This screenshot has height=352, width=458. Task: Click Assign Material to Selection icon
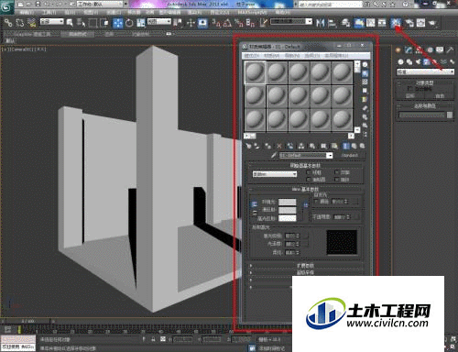coord(267,146)
